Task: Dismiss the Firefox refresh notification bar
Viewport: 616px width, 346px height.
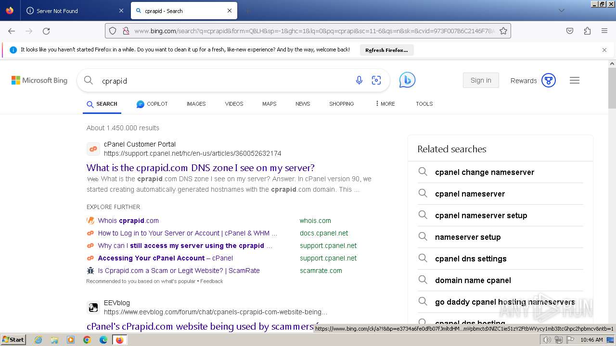Action: 604,50
